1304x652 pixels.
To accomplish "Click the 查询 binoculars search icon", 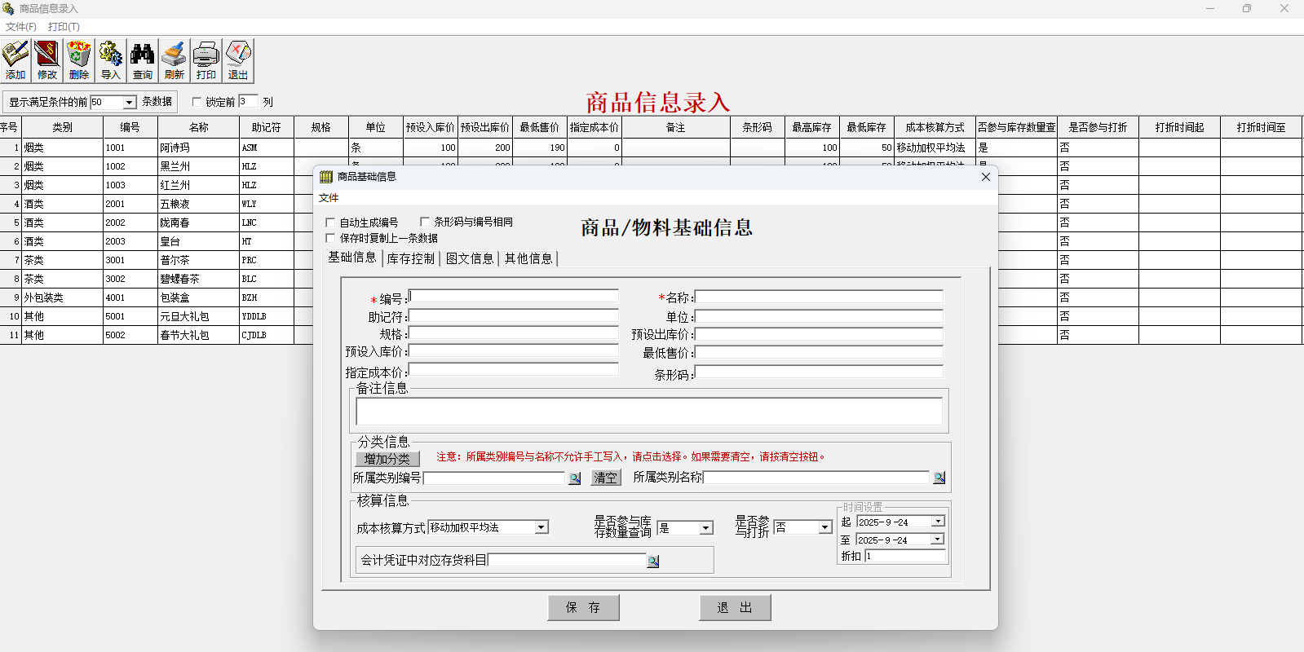I will point(143,60).
